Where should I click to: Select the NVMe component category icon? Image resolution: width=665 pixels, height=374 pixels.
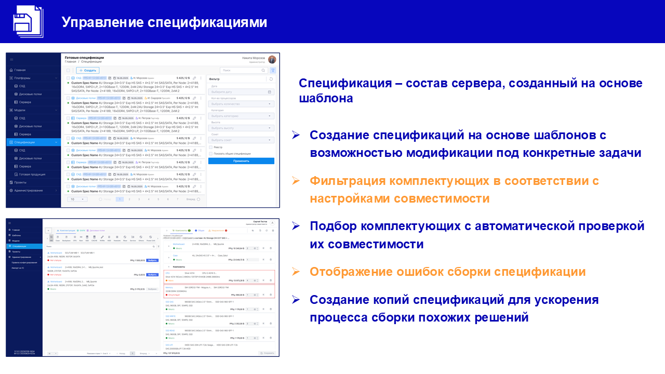[102, 239]
